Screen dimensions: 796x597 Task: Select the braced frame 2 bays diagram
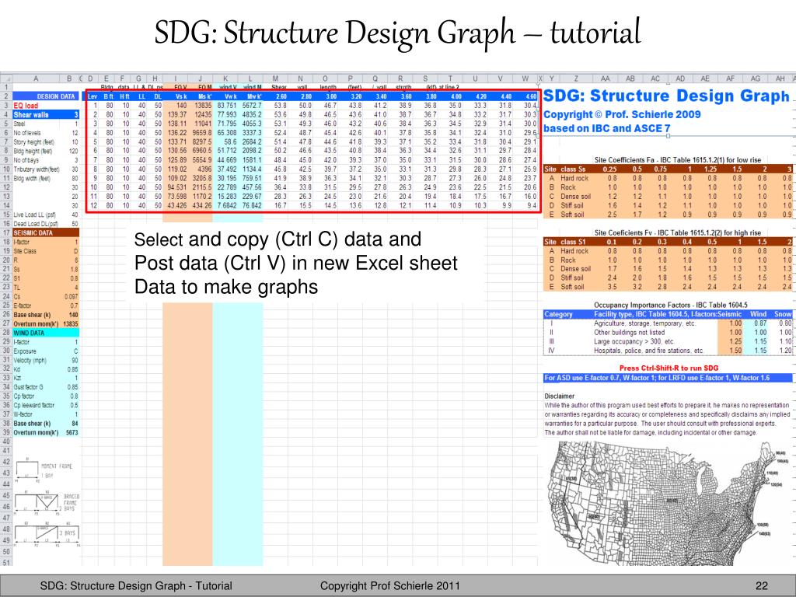click(47, 503)
